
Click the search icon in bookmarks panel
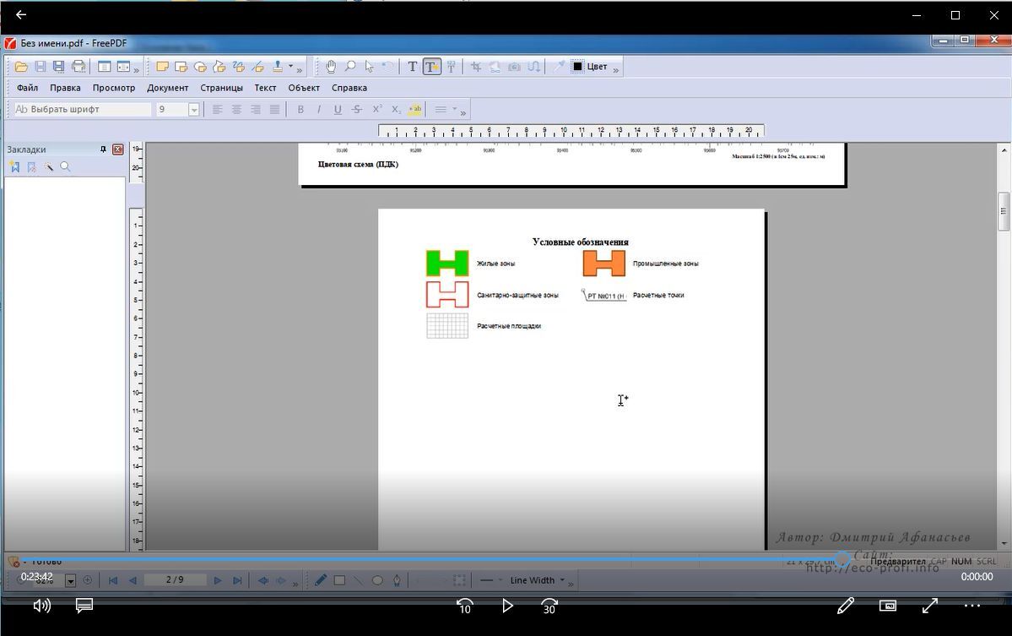65,167
